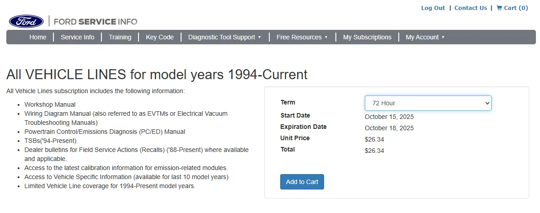Open the Term dropdown showing 72 Hour

pos(428,103)
